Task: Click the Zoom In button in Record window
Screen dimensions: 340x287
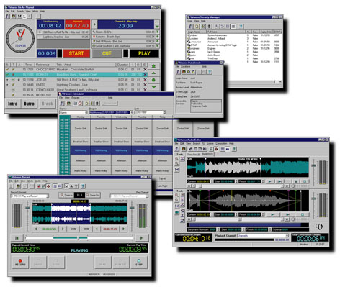Action: tap(66, 195)
